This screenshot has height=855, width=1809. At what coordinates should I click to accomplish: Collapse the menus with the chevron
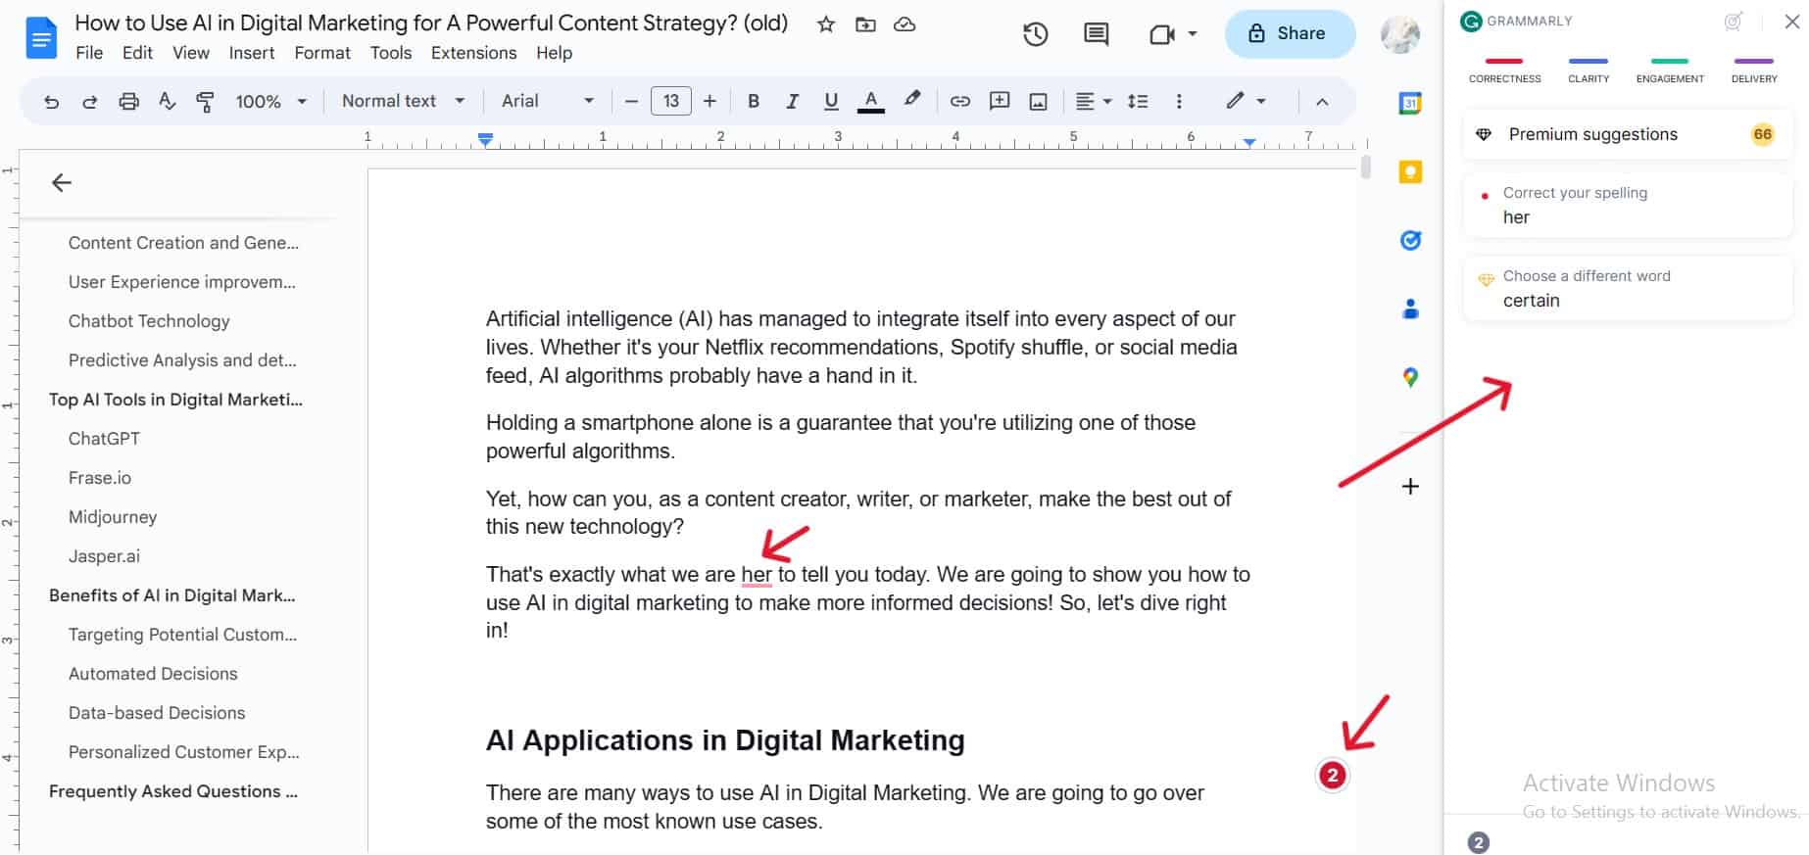pyautogui.click(x=1322, y=101)
